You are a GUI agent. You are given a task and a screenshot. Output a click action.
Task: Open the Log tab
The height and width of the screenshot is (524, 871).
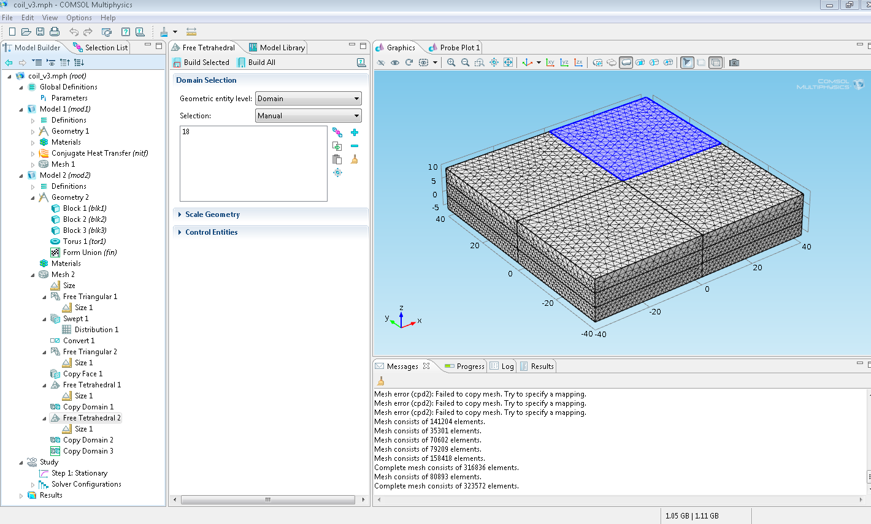tap(502, 366)
